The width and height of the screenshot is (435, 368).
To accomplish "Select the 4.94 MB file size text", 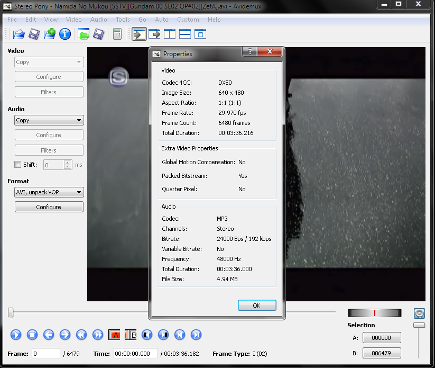I will pyautogui.click(x=227, y=279).
